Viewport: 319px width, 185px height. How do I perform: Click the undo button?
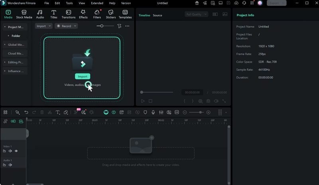(x=26, y=112)
